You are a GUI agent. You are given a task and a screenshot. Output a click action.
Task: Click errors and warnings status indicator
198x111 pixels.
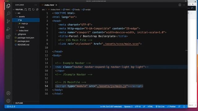click(11, 107)
